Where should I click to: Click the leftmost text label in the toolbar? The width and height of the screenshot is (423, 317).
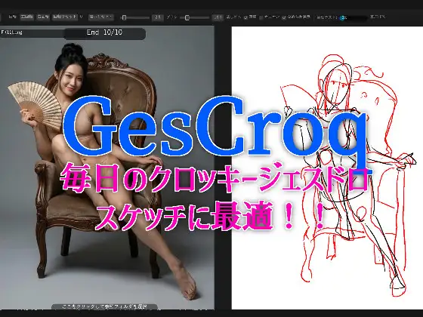tap(12, 17)
